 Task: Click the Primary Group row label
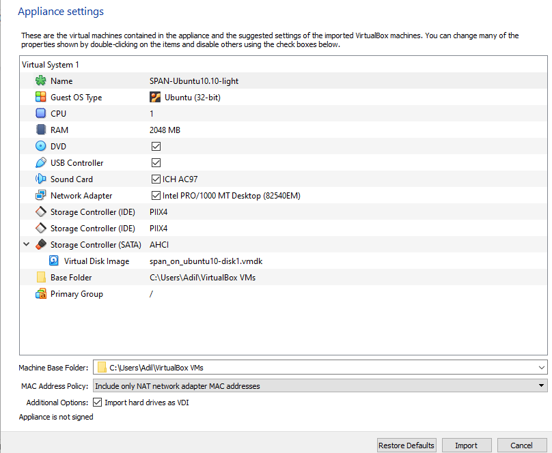[x=77, y=294]
